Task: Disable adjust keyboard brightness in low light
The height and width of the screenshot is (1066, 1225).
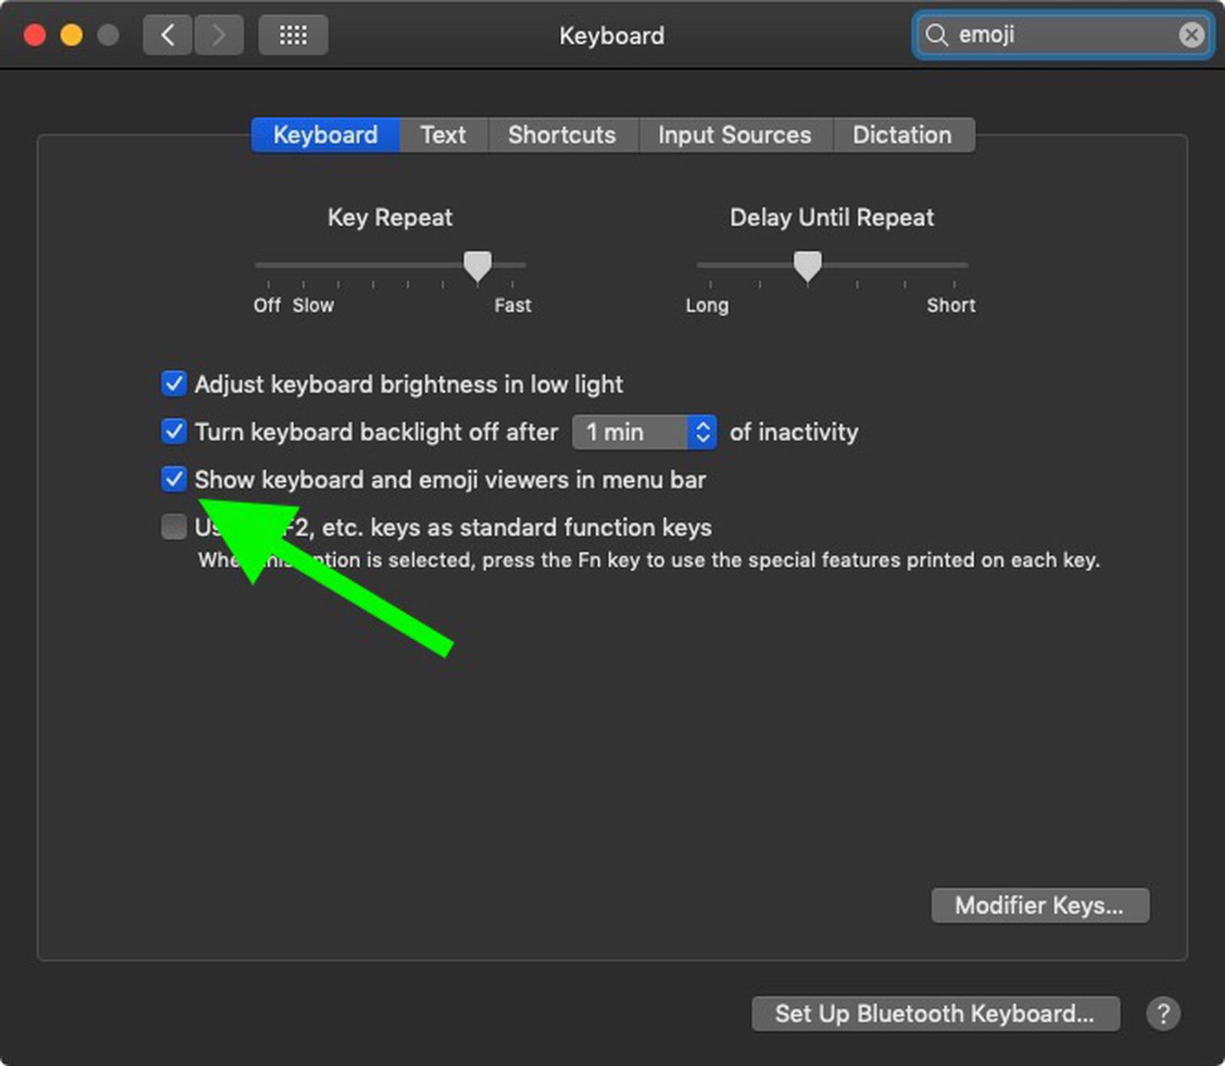Action: pos(174,384)
